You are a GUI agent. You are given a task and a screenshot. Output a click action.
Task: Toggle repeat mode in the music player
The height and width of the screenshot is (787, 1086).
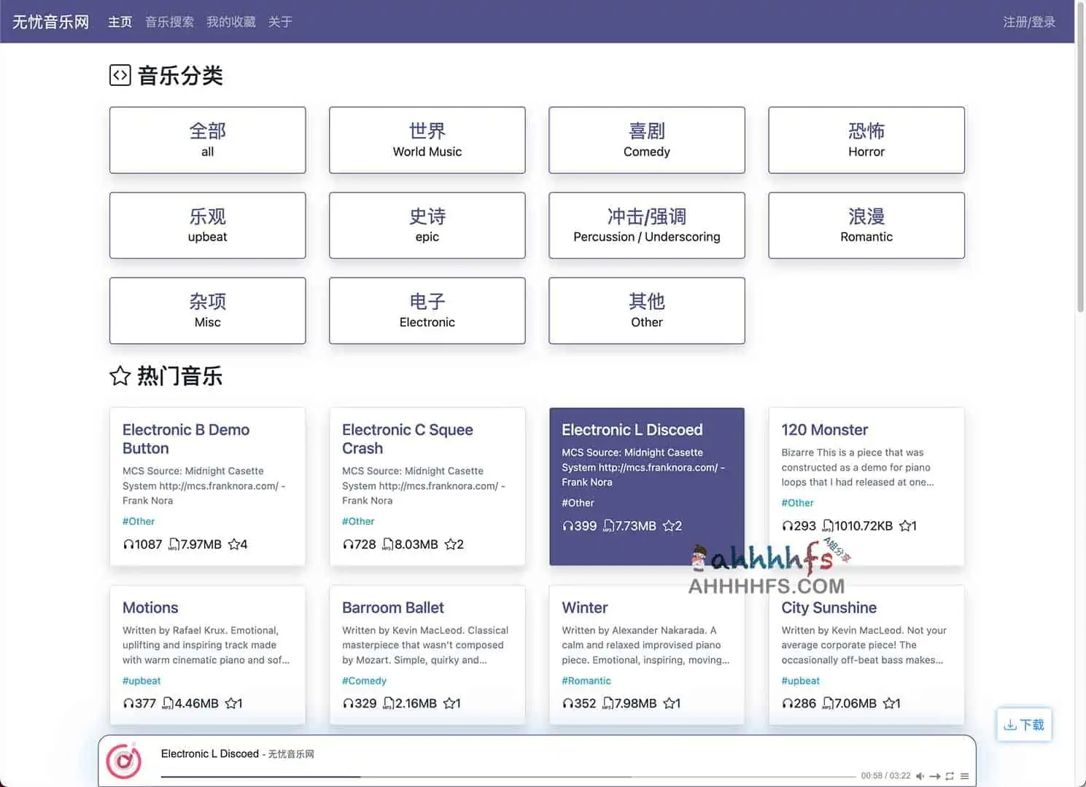coord(950,776)
